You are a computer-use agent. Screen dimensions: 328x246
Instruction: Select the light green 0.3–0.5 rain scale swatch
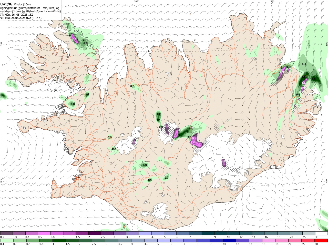click(x=20, y=241)
